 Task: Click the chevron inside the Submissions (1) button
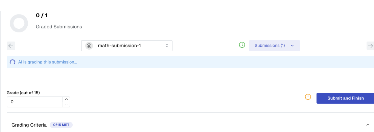click(292, 46)
